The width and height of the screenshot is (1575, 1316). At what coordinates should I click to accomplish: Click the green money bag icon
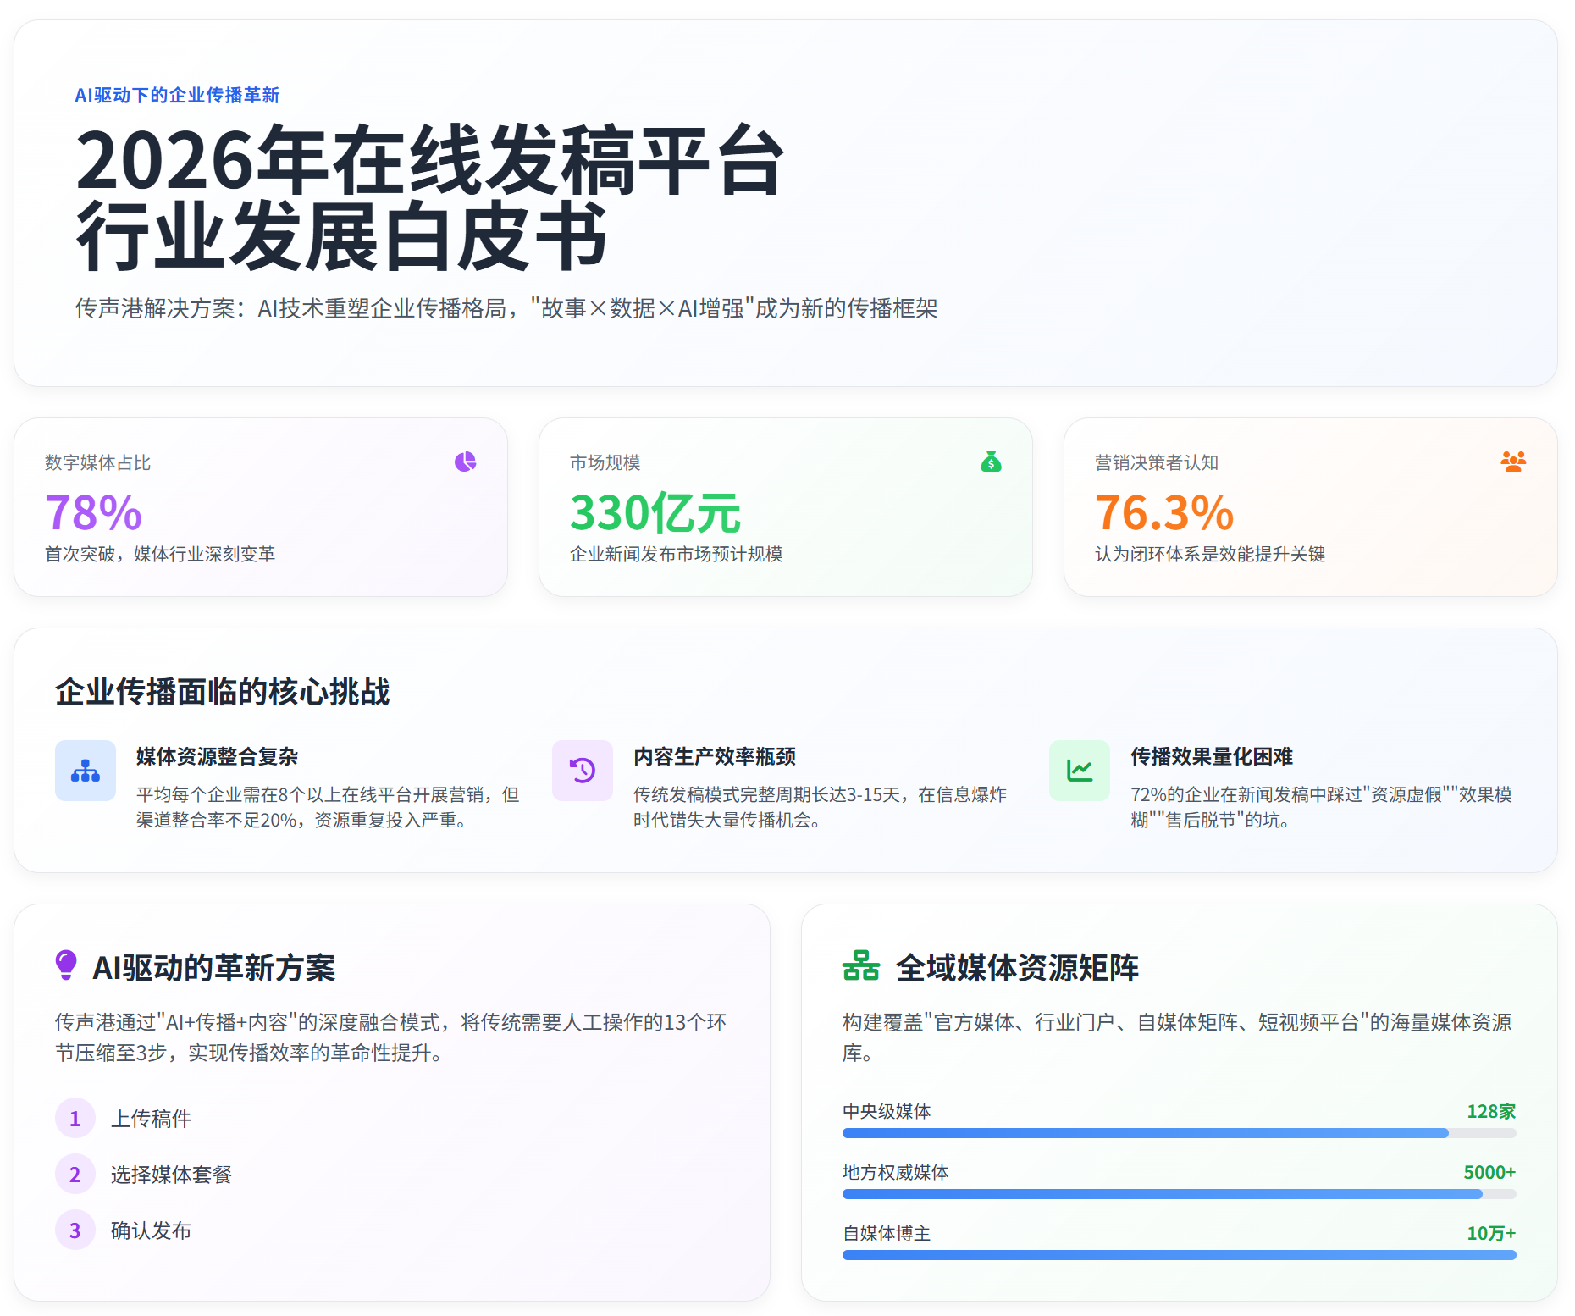point(991,462)
